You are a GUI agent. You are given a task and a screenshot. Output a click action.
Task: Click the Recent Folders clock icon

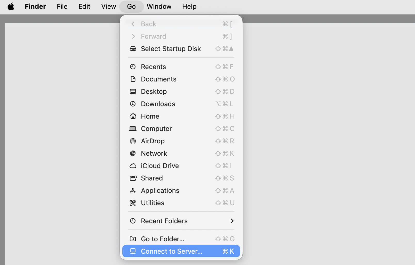pyautogui.click(x=133, y=221)
